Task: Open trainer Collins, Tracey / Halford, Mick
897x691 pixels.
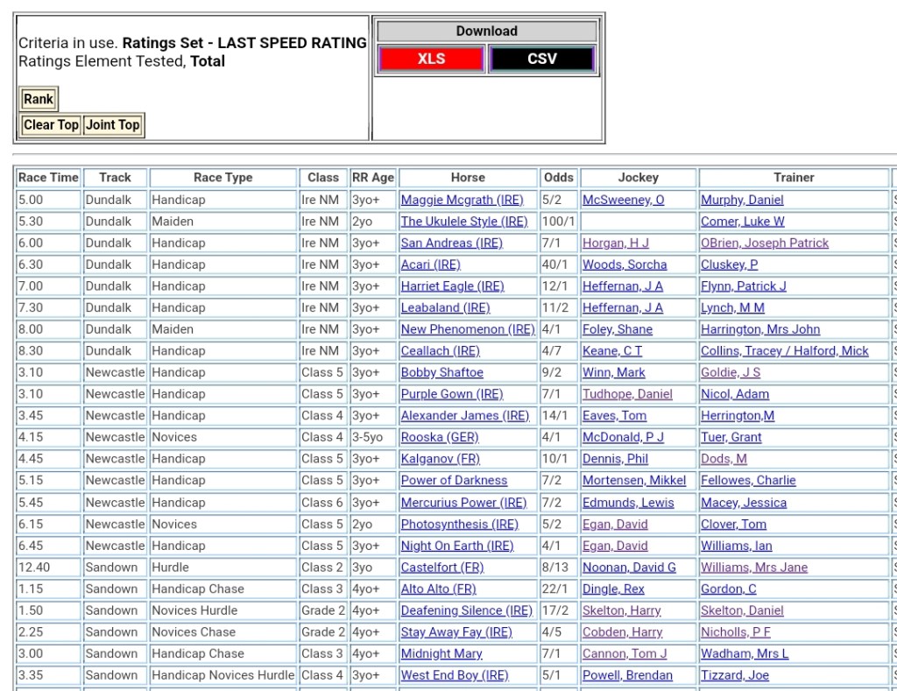Action: [x=784, y=351]
